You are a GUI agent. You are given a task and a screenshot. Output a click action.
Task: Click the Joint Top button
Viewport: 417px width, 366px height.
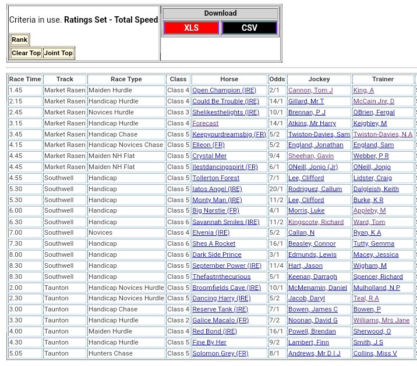click(59, 53)
